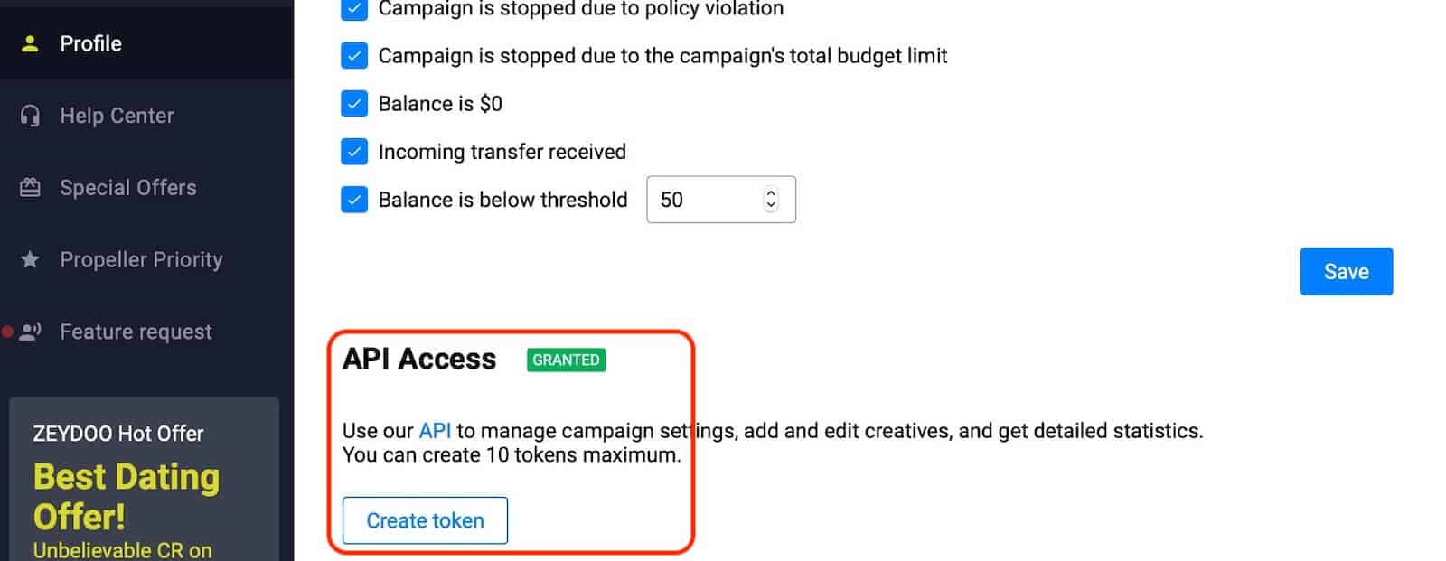Disable 'Balance is below threshold' alerts
This screenshot has height=561, width=1446.
353,200
